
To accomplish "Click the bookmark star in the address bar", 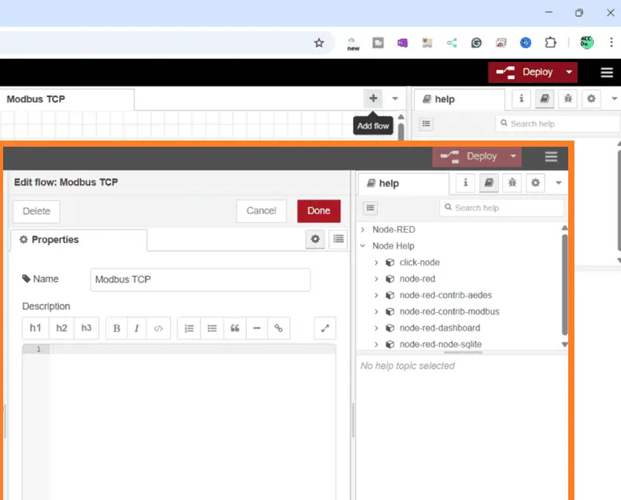I will tap(319, 43).
